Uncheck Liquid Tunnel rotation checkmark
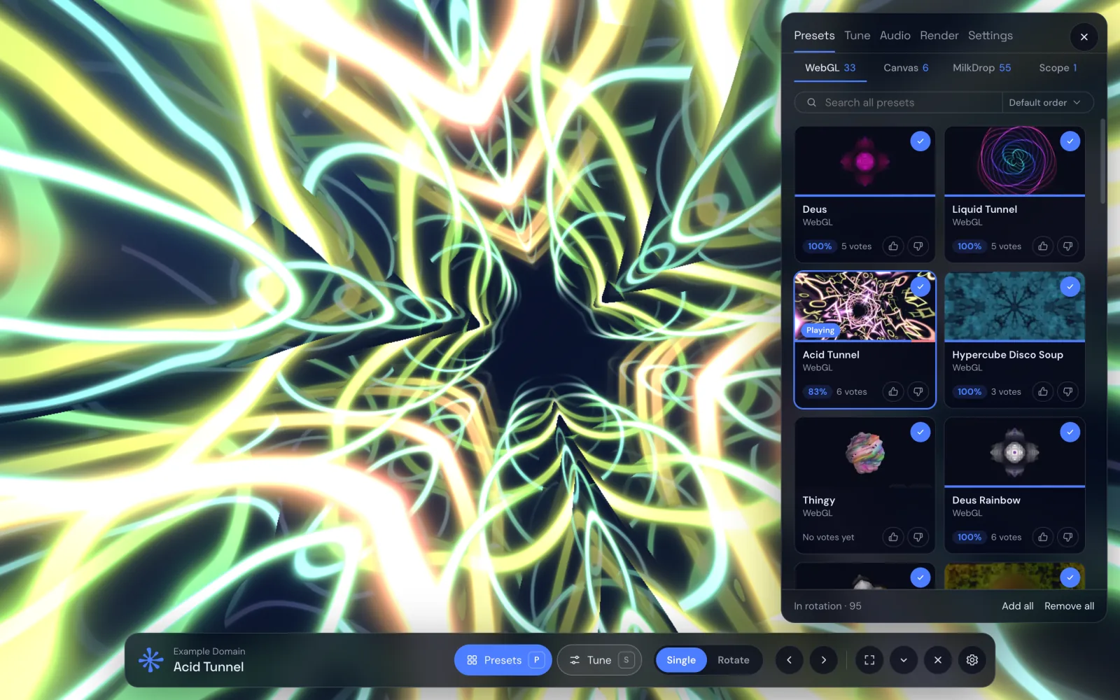The width and height of the screenshot is (1120, 700). (1070, 141)
